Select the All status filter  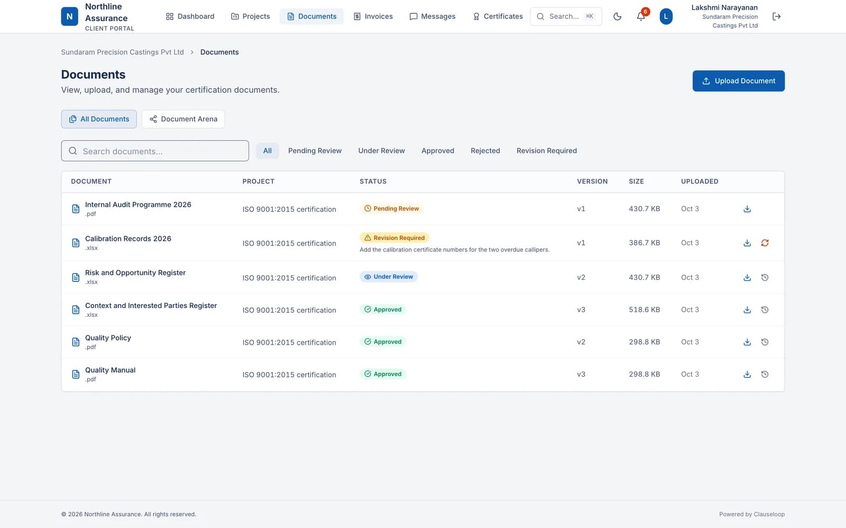coord(268,150)
